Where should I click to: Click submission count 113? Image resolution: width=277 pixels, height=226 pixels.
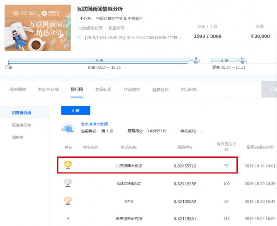point(226,219)
